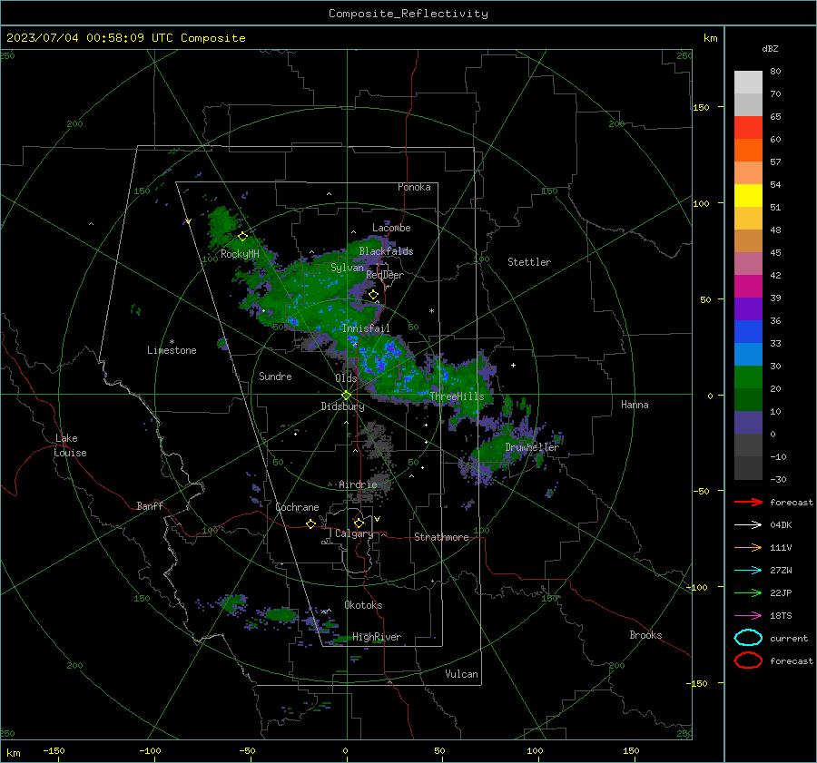
Task: Click the white 04DK arrow icon
Action: point(748,524)
